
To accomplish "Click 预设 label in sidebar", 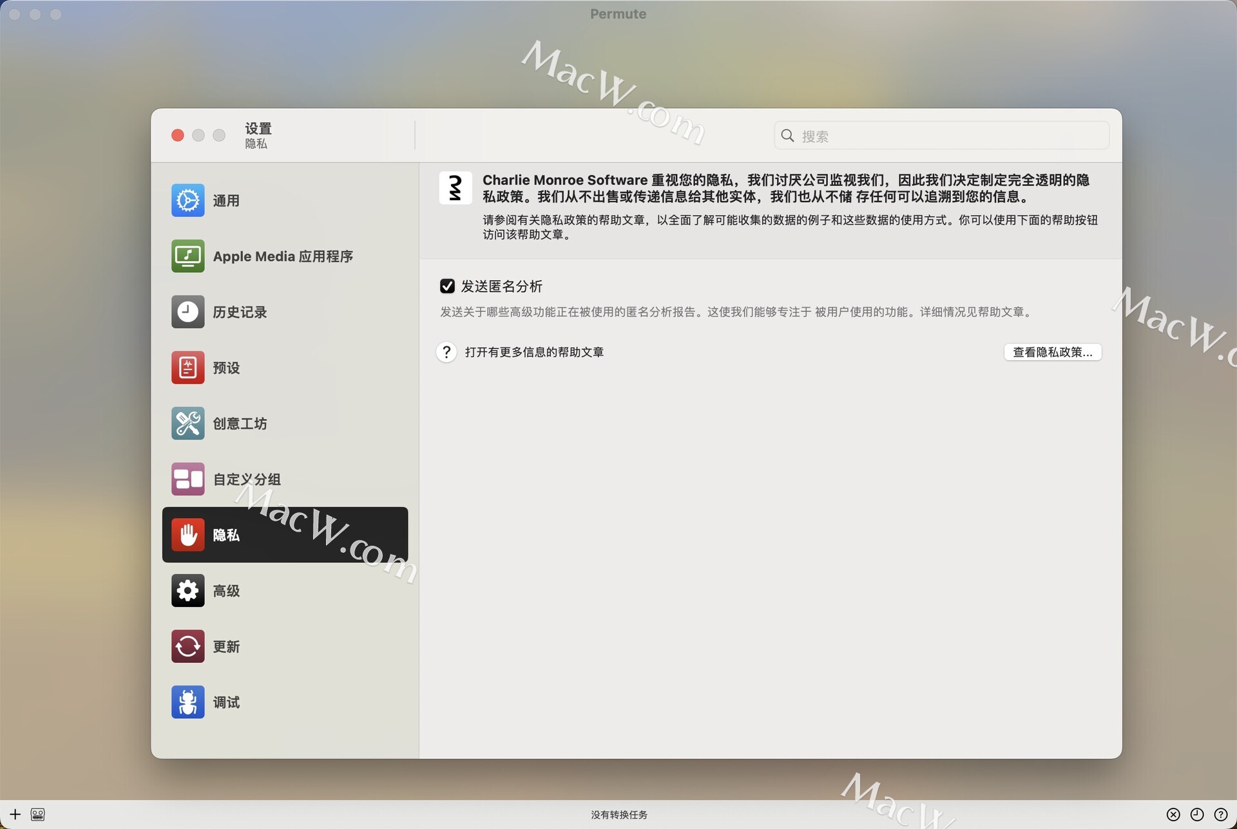I will 226,368.
